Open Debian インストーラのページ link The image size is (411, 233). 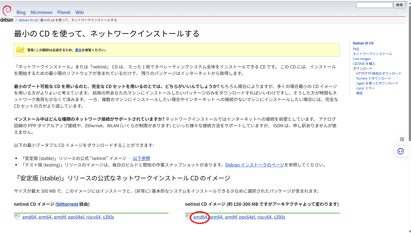click(x=255, y=165)
